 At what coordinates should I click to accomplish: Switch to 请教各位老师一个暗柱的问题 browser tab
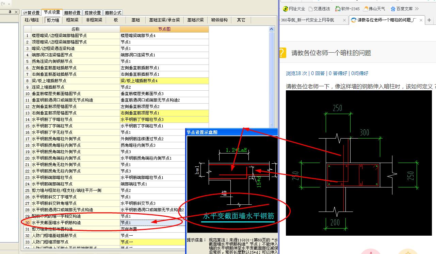click(x=387, y=20)
